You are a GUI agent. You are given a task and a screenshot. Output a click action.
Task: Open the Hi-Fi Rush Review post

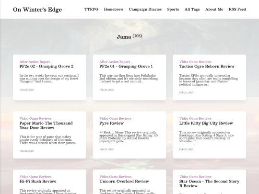tap(38, 181)
